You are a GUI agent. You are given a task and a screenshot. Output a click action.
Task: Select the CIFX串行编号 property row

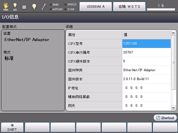[x=95, y=52]
